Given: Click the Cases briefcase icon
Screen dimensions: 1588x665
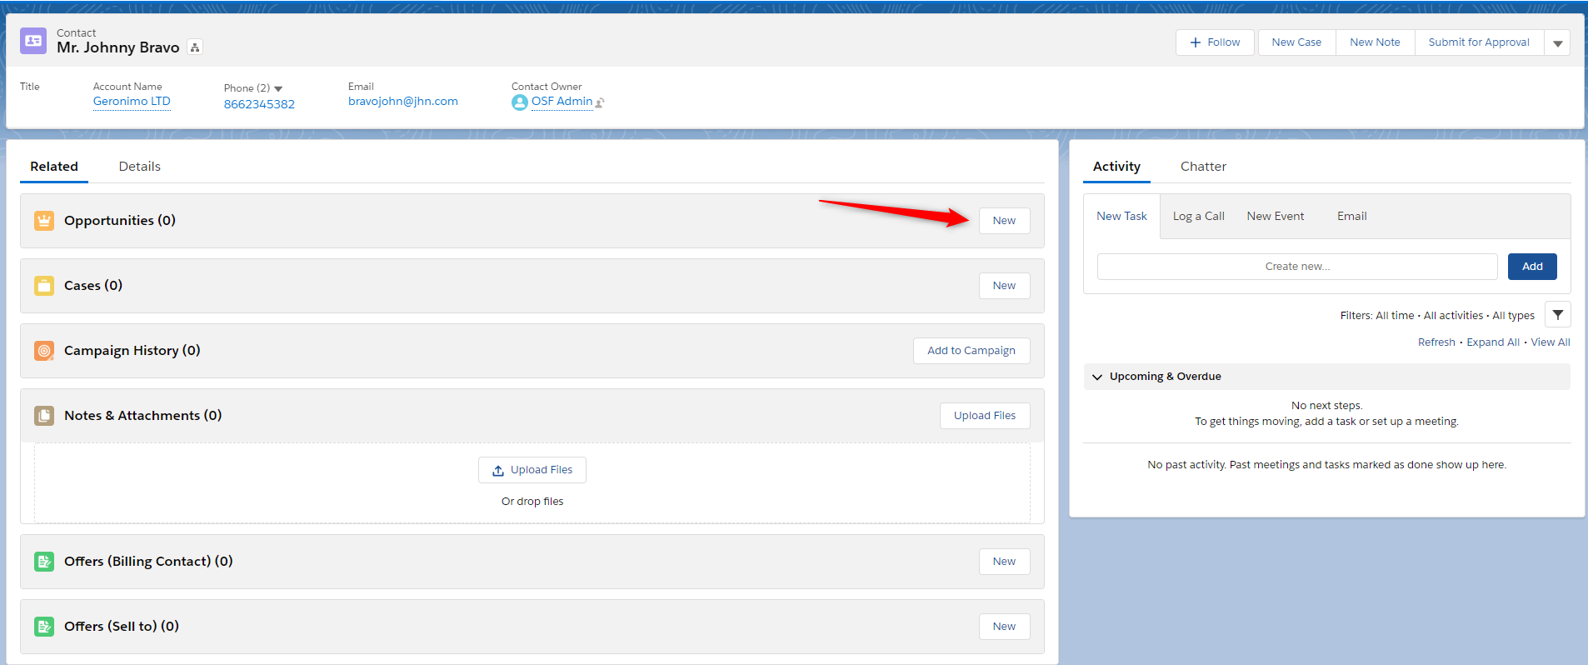Looking at the screenshot, I should 44,286.
